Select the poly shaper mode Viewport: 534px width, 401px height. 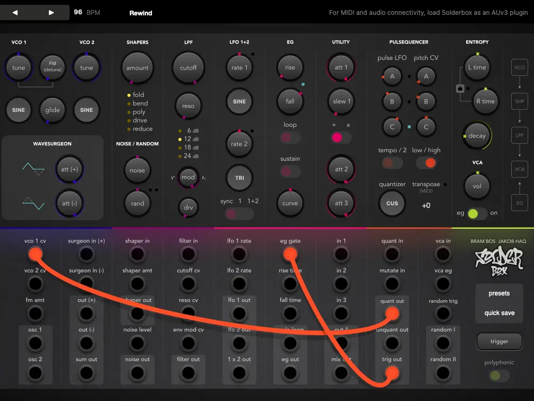pyautogui.click(x=136, y=111)
